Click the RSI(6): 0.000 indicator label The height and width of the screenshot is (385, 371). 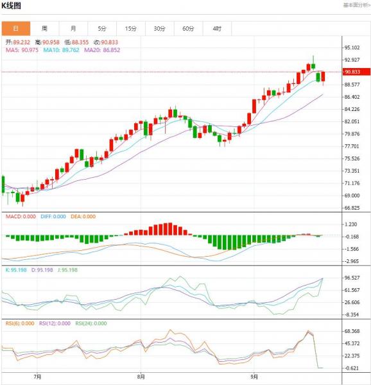point(20,323)
